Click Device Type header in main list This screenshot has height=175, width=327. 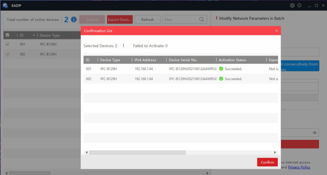click(x=49, y=35)
